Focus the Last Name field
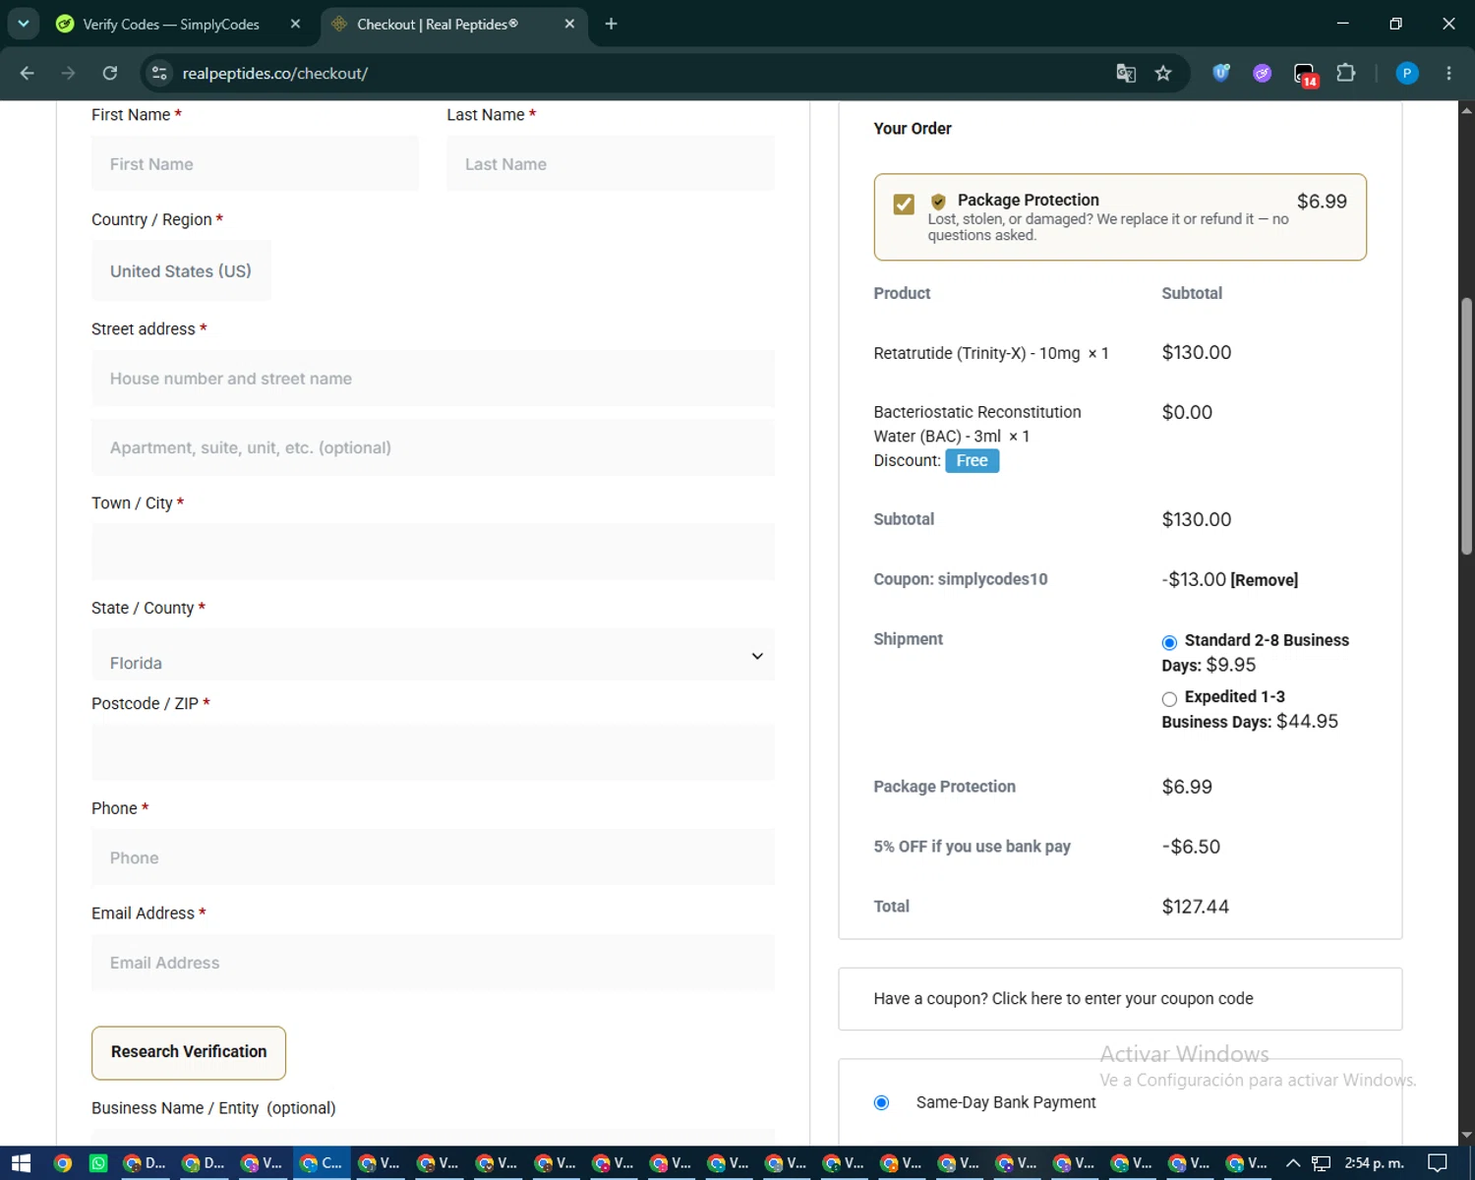 [611, 164]
